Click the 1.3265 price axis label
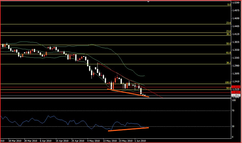The height and width of the screenshot is (143, 242). click(236, 58)
